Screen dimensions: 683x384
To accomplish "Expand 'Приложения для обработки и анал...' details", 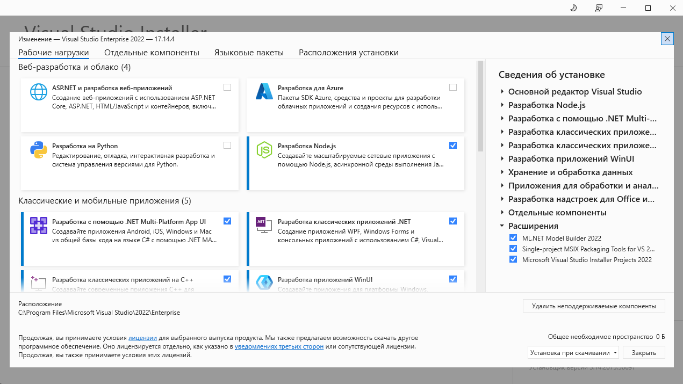I will pyautogui.click(x=502, y=186).
